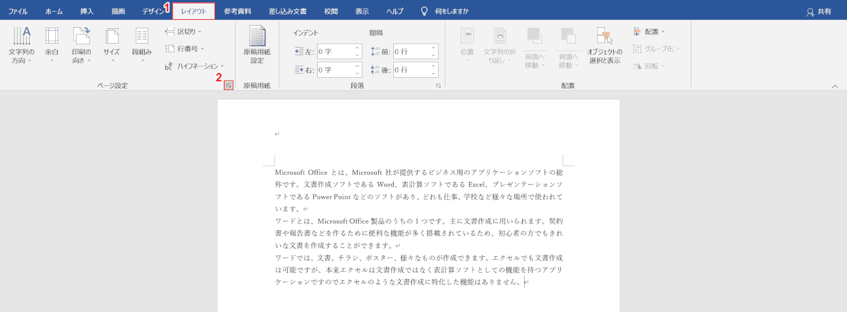Viewport: 847px width, 312px height.
Task: Open the 表示 tab
Action: pos(362,11)
